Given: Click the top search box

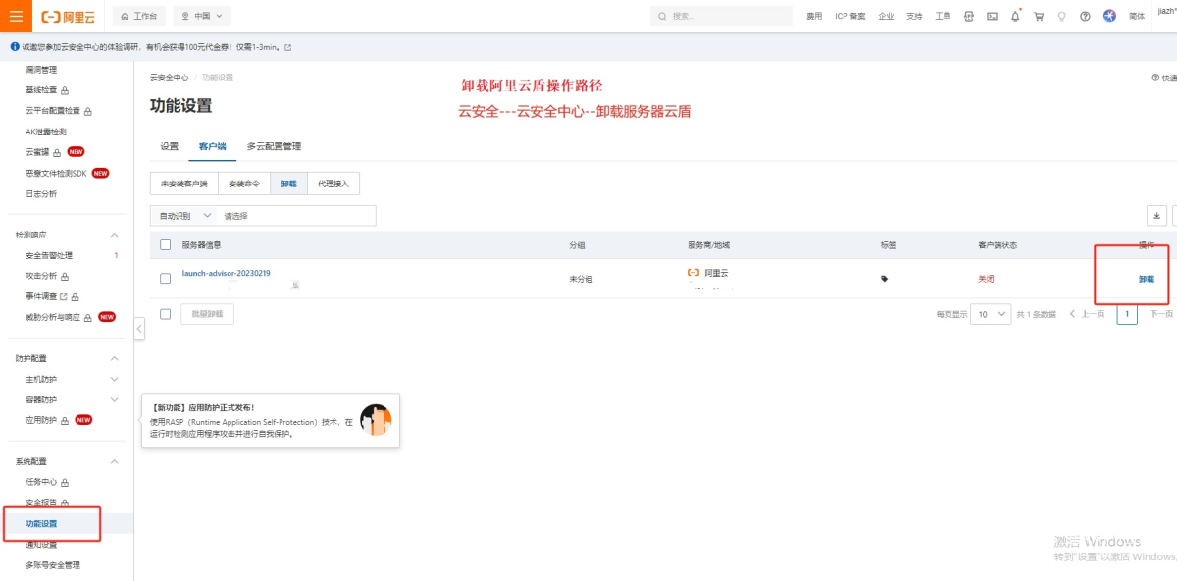Looking at the screenshot, I should [721, 16].
